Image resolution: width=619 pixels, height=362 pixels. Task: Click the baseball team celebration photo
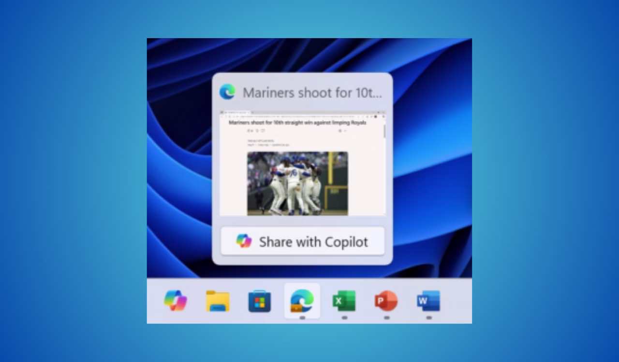(297, 183)
